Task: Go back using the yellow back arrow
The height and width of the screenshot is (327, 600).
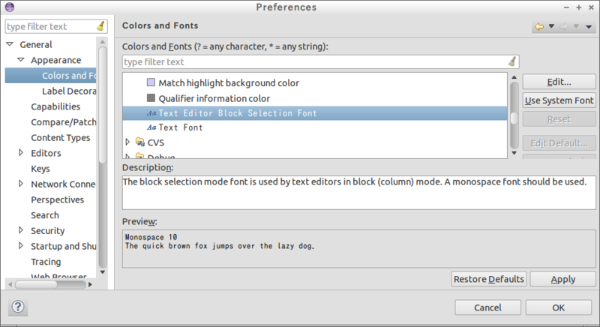Action: [x=539, y=26]
